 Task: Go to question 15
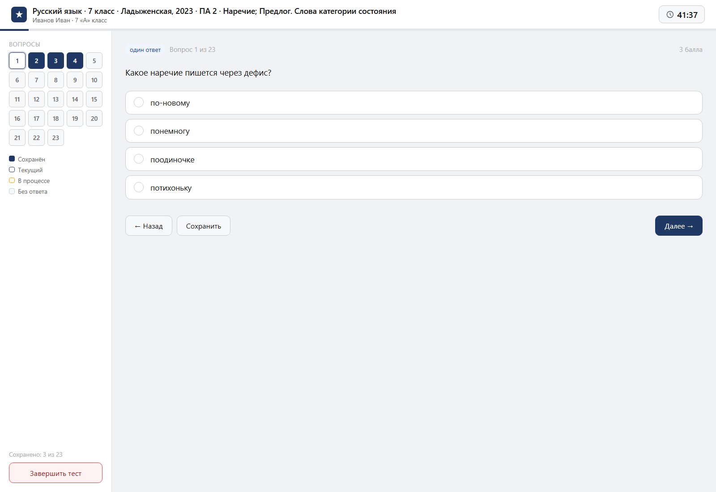[x=94, y=99]
